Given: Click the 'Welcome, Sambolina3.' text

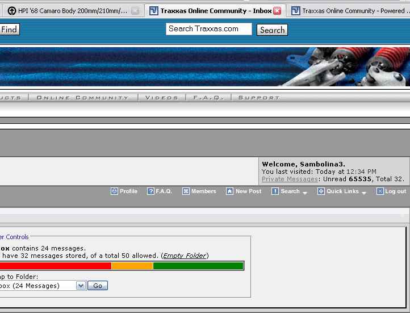Looking at the screenshot, I should pos(303,164).
